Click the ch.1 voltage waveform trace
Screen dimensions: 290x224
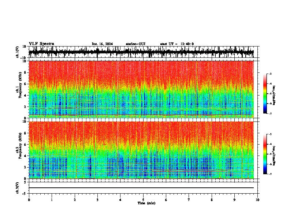(141, 52)
